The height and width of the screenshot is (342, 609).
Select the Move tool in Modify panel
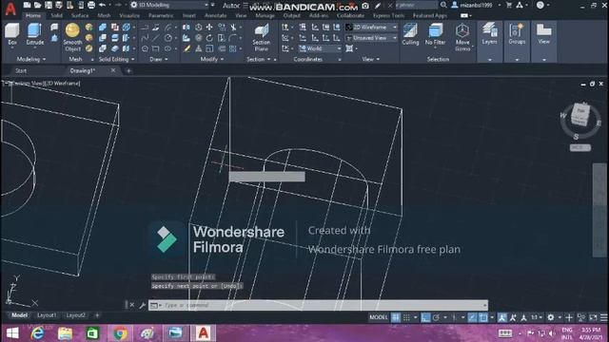coord(209,28)
